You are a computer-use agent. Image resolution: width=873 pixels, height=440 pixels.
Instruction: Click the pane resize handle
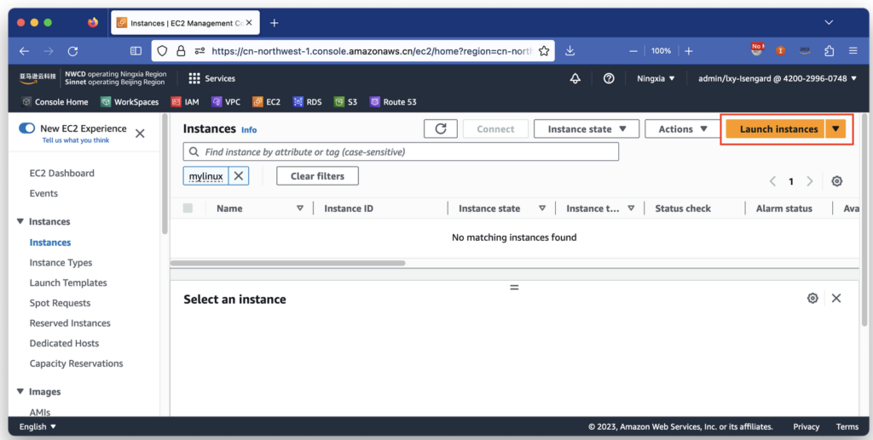514,287
